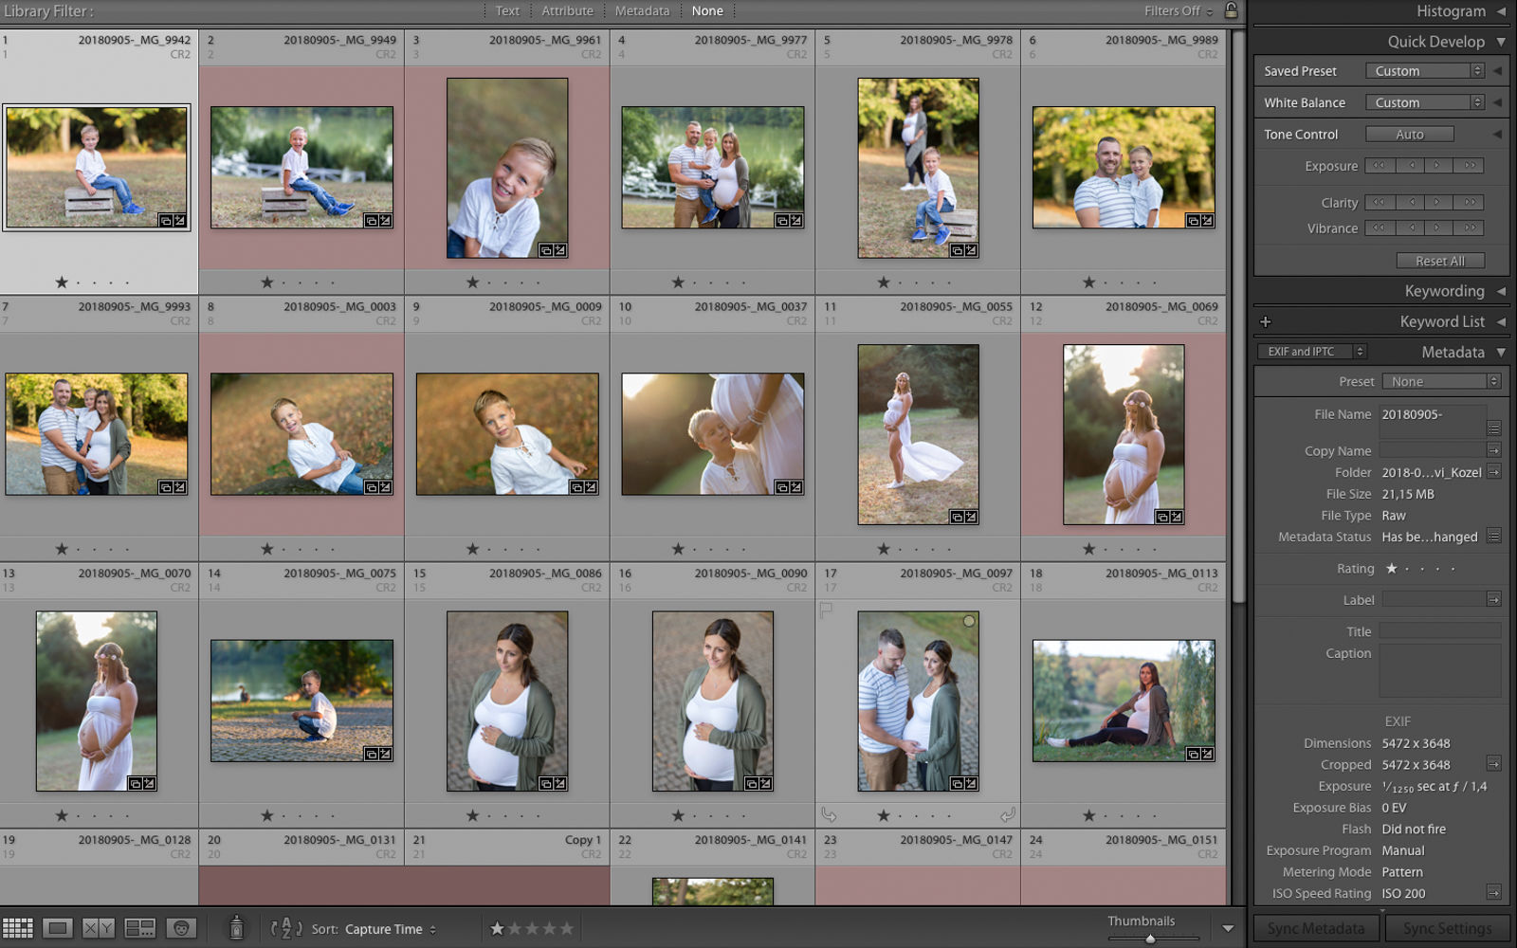The height and width of the screenshot is (948, 1517).
Task: Decrease Exposure by large step
Action: (1380, 165)
